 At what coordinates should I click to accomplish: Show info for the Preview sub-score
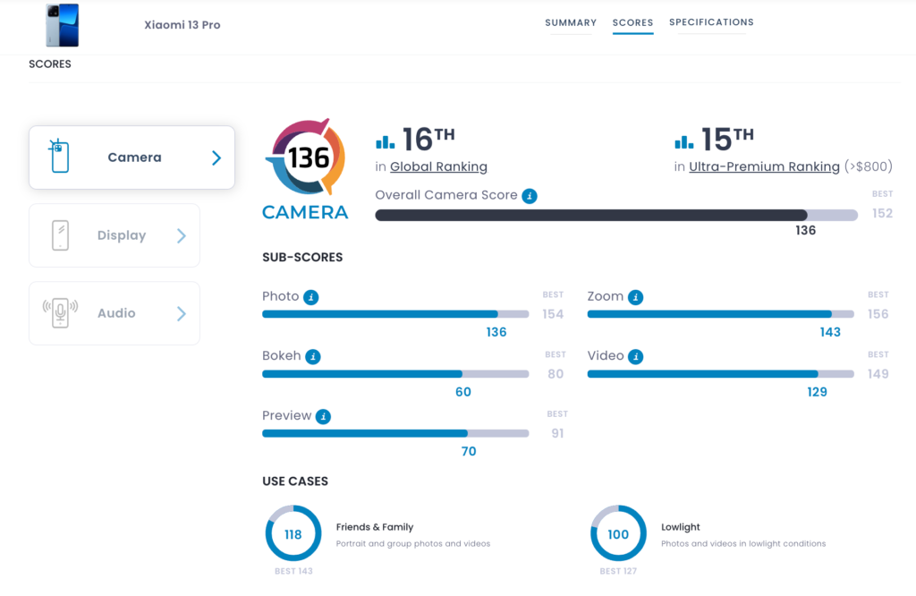coord(323,417)
